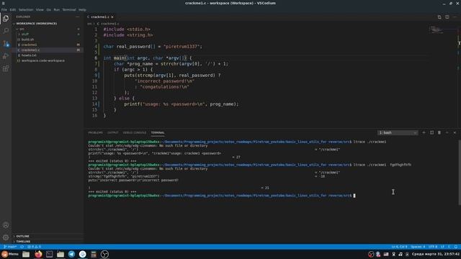Open the Help menu
The width and height of the screenshot is (461, 259).
pyautogui.click(x=82, y=9)
